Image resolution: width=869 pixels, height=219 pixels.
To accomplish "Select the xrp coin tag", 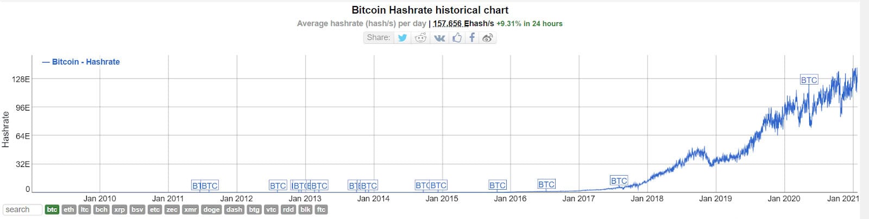I will [x=119, y=209].
